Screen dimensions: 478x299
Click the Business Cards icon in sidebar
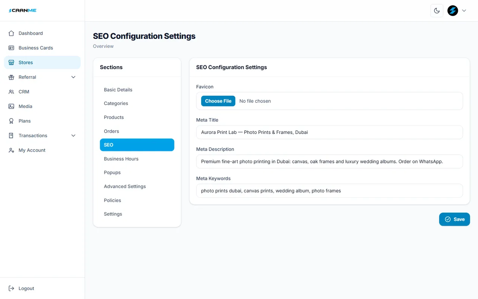pos(11,48)
